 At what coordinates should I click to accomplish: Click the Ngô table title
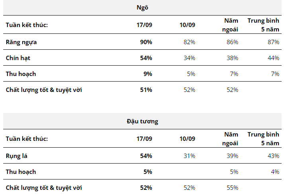pyautogui.click(x=142, y=8)
